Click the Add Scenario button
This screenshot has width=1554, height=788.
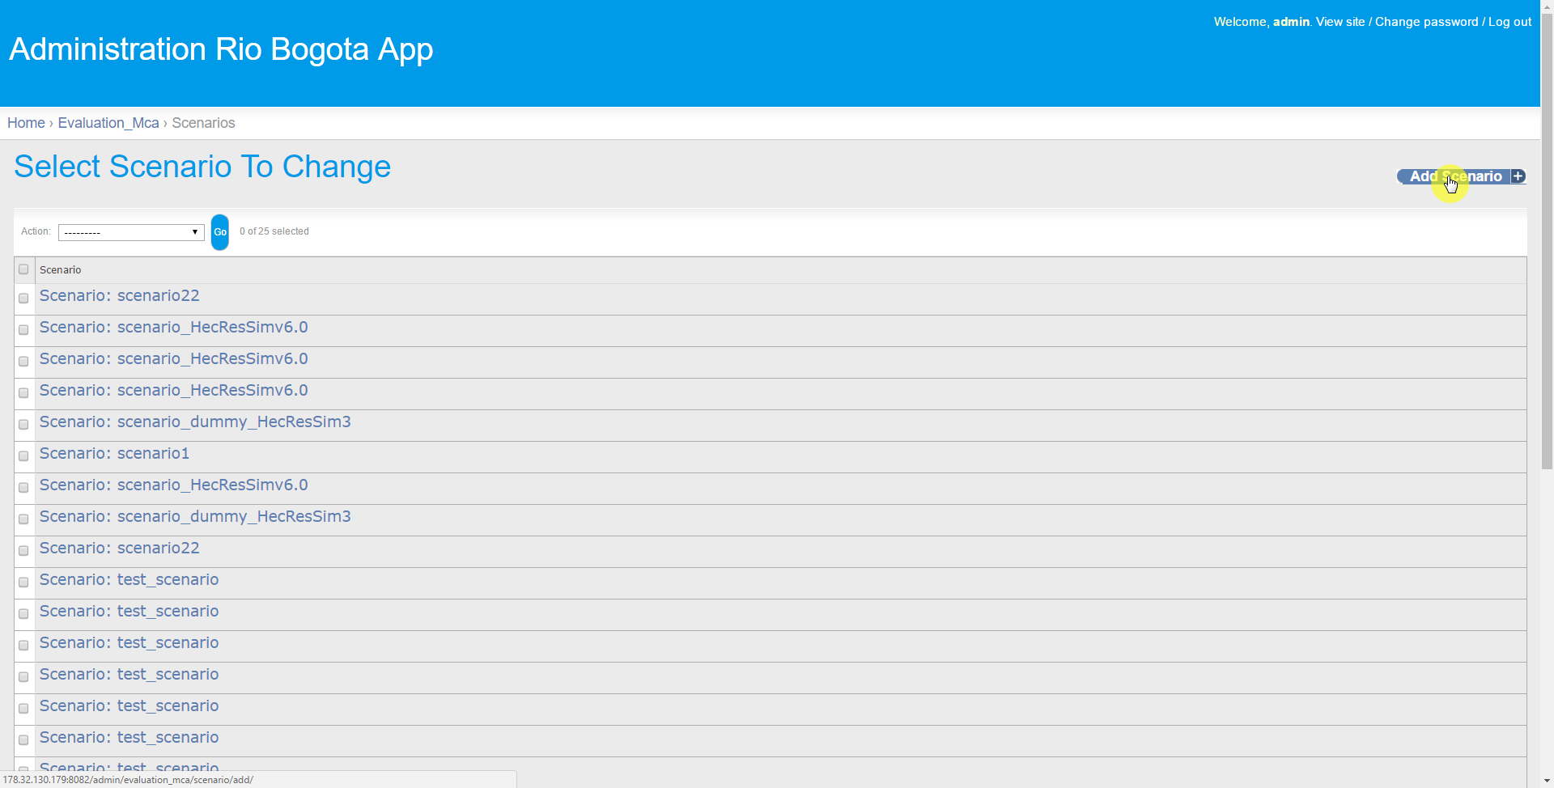(1462, 176)
